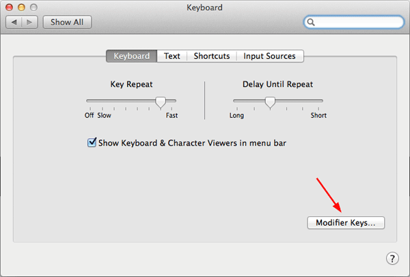Image resolution: width=410 pixels, height=277 pixels.
Task: Open the Modifier Keys dialog
Action: [346, 223]
